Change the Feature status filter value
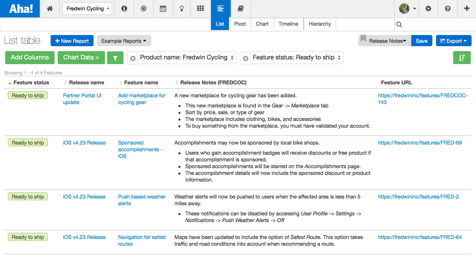The height and width of the screenshot is (260, 476). pos(297,58)
